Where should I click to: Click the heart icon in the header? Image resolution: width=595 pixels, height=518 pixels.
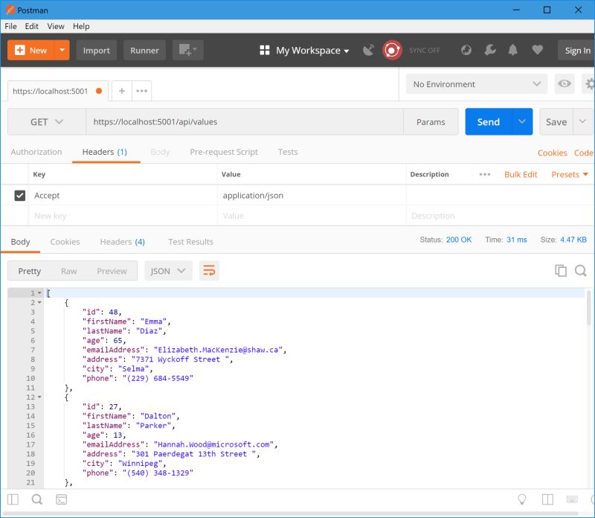coord(537,50)
